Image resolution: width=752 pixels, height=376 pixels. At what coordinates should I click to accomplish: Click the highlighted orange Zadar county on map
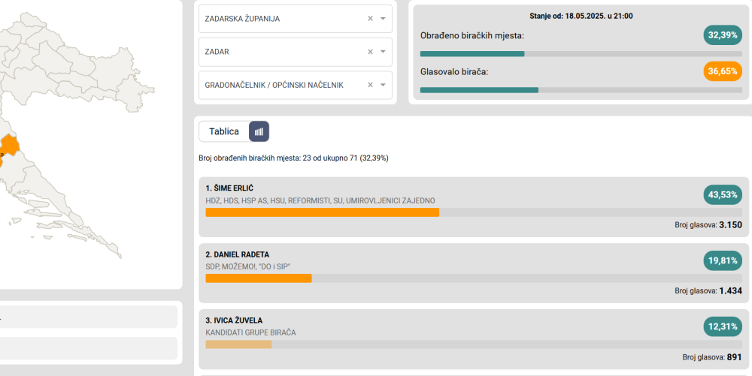[x=10, y=146]
